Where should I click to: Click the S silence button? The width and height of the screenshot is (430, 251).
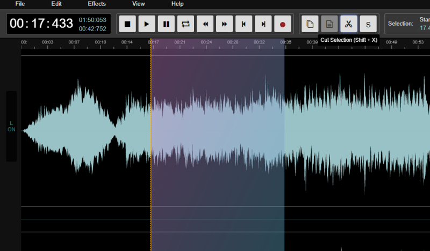(x=368, y=24)
